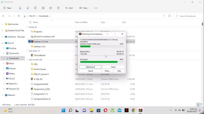Click the Cut icon in the toolbar
Viewport: 204px width, 114px height.
pyautogui.click(x=20, y=8)
